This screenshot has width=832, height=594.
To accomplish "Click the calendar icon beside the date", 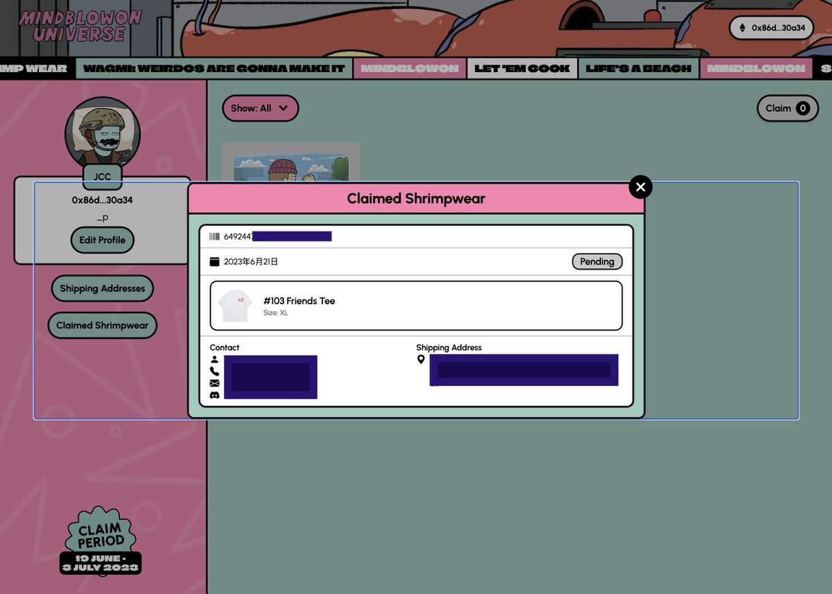I will (214, 261).
